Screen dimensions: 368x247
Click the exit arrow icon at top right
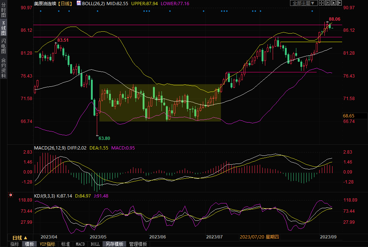(339, 3)
